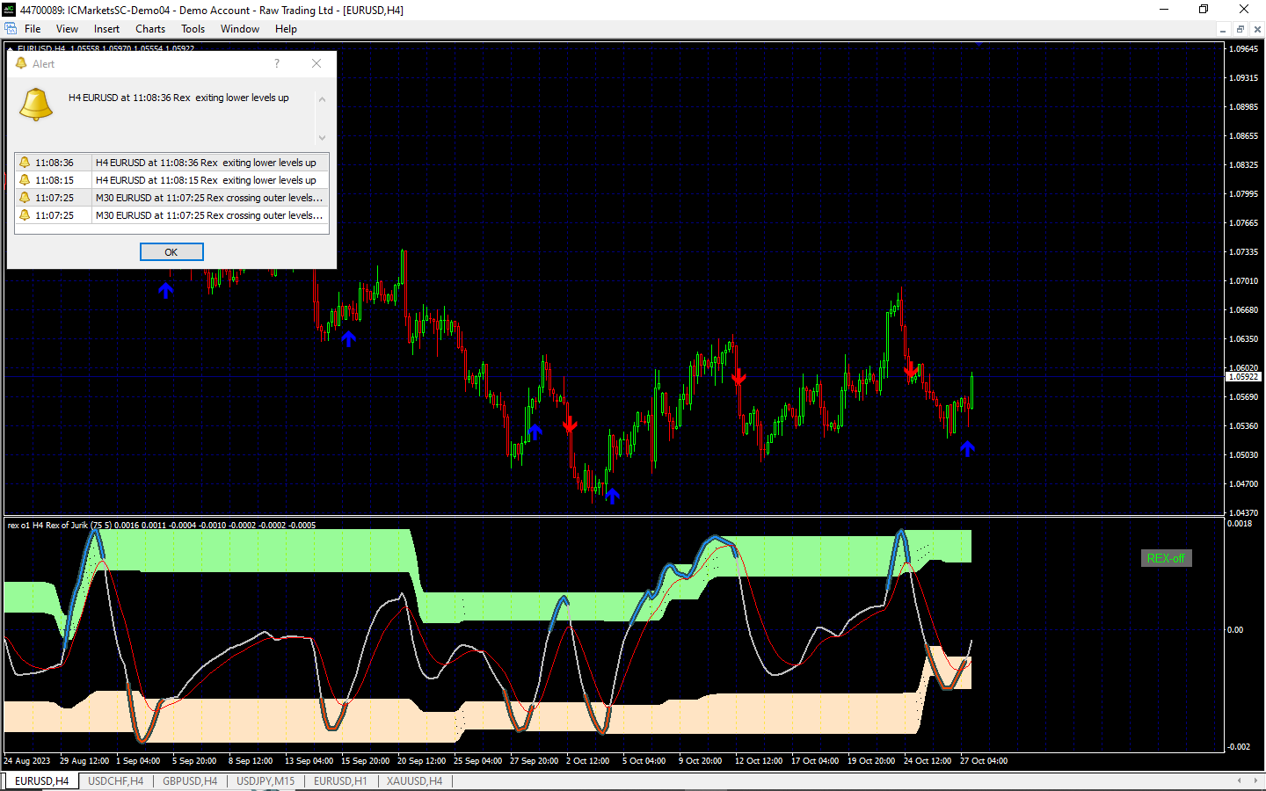
Task: Switch to the USDJPY,M15 chart tab
Action: click(266, 780)
